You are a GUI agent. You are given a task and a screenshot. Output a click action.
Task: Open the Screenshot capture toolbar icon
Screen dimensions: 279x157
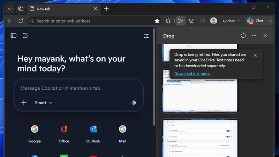[x=191, y=21]
